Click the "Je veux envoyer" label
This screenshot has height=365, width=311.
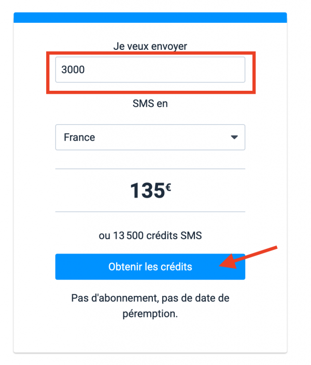coord(150,46)
